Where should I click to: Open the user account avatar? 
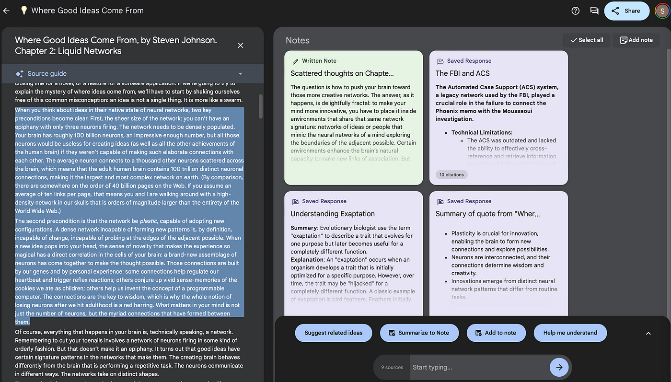pyautogui.click(x=661, y=11)
